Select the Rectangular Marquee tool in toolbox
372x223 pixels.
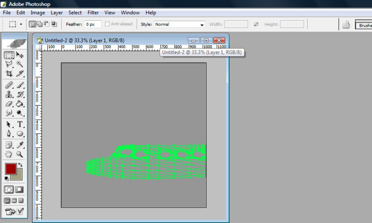9,55
